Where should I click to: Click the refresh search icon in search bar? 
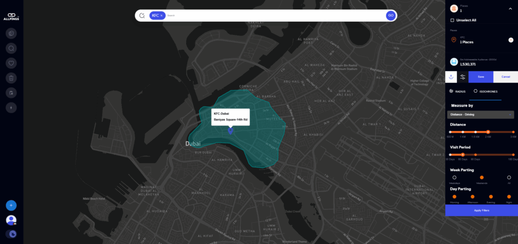pyautogui.click(x=142, y=16)
